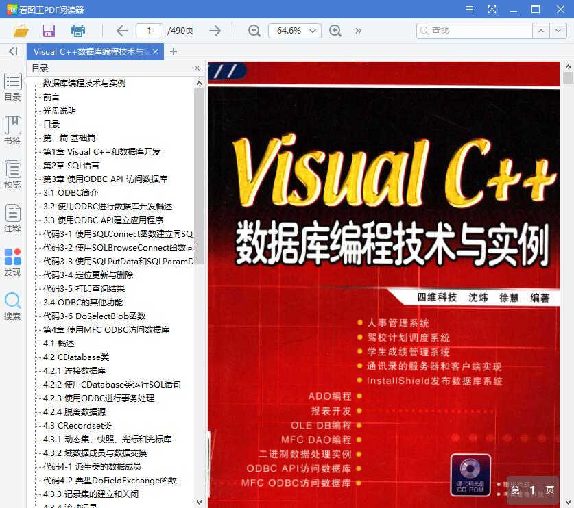Viewport: 574px width, 508px height.
Task: Find next match with down arrow
Action: 558,31
